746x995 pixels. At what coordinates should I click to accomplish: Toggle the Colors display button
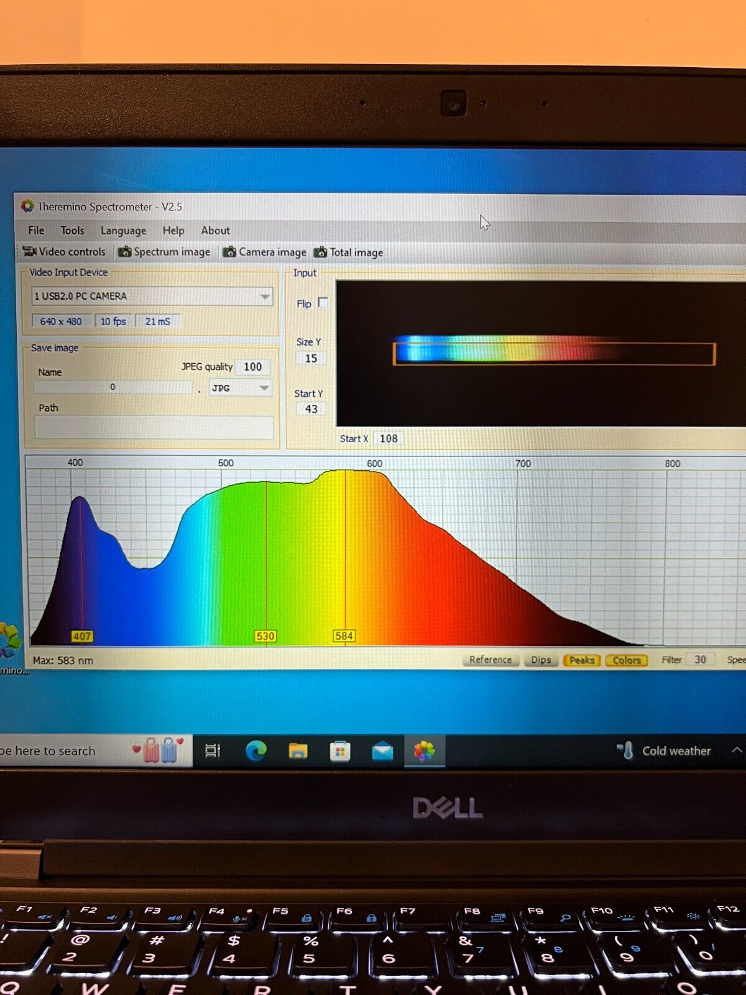(626, 660)
